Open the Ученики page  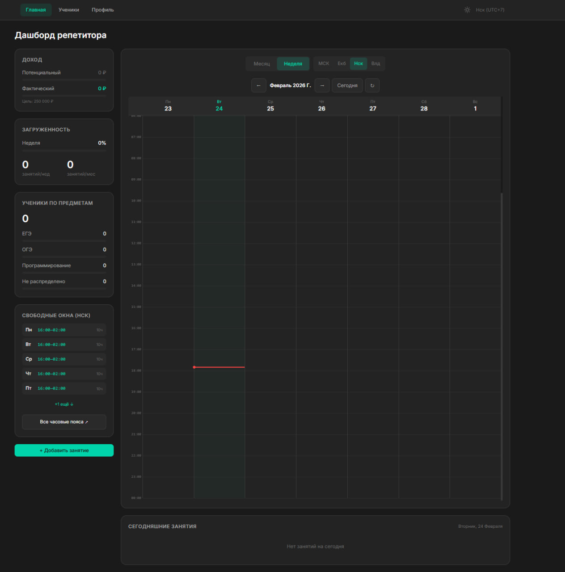69,9
